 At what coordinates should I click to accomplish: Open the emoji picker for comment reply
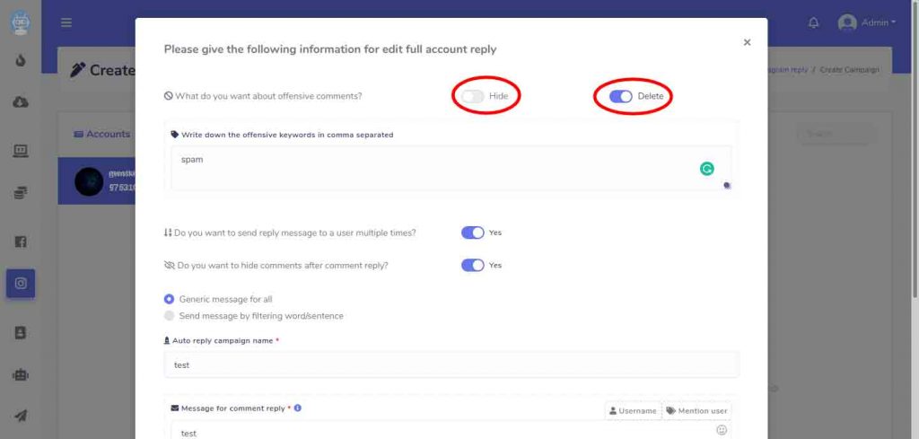click(x=722, y=430)
